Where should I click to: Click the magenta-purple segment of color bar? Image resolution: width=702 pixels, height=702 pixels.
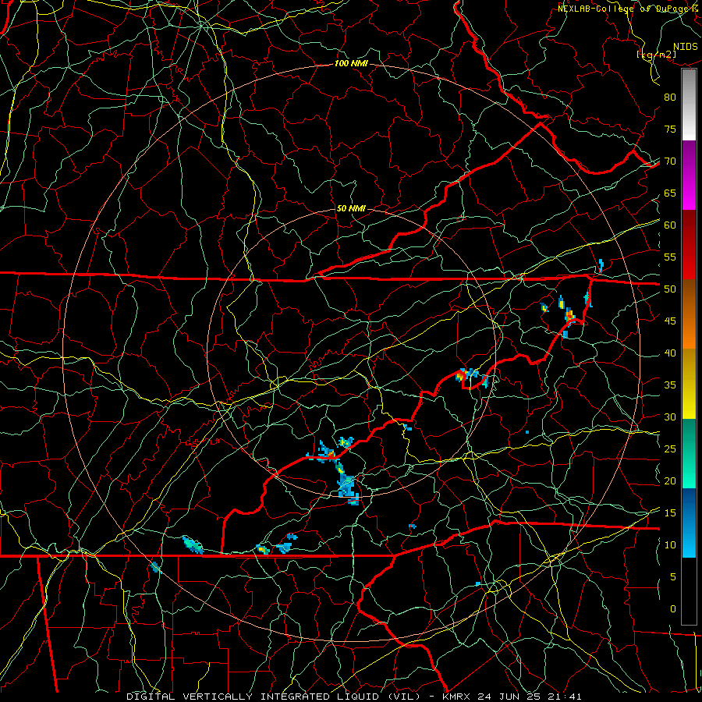pos(689,175)
